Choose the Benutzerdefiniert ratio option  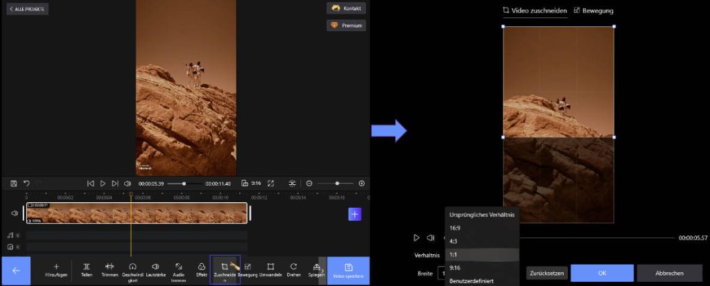(x=482, y=281)
